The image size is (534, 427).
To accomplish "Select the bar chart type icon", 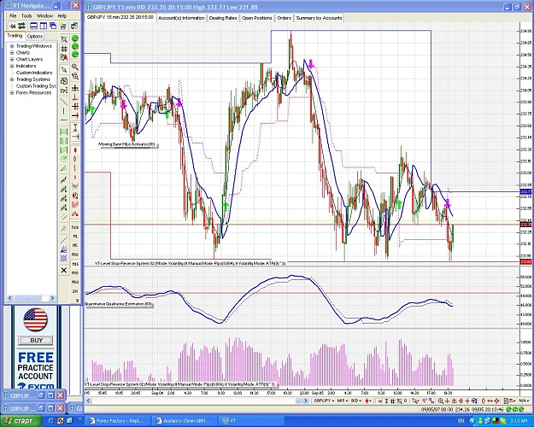I will [75, 168].
